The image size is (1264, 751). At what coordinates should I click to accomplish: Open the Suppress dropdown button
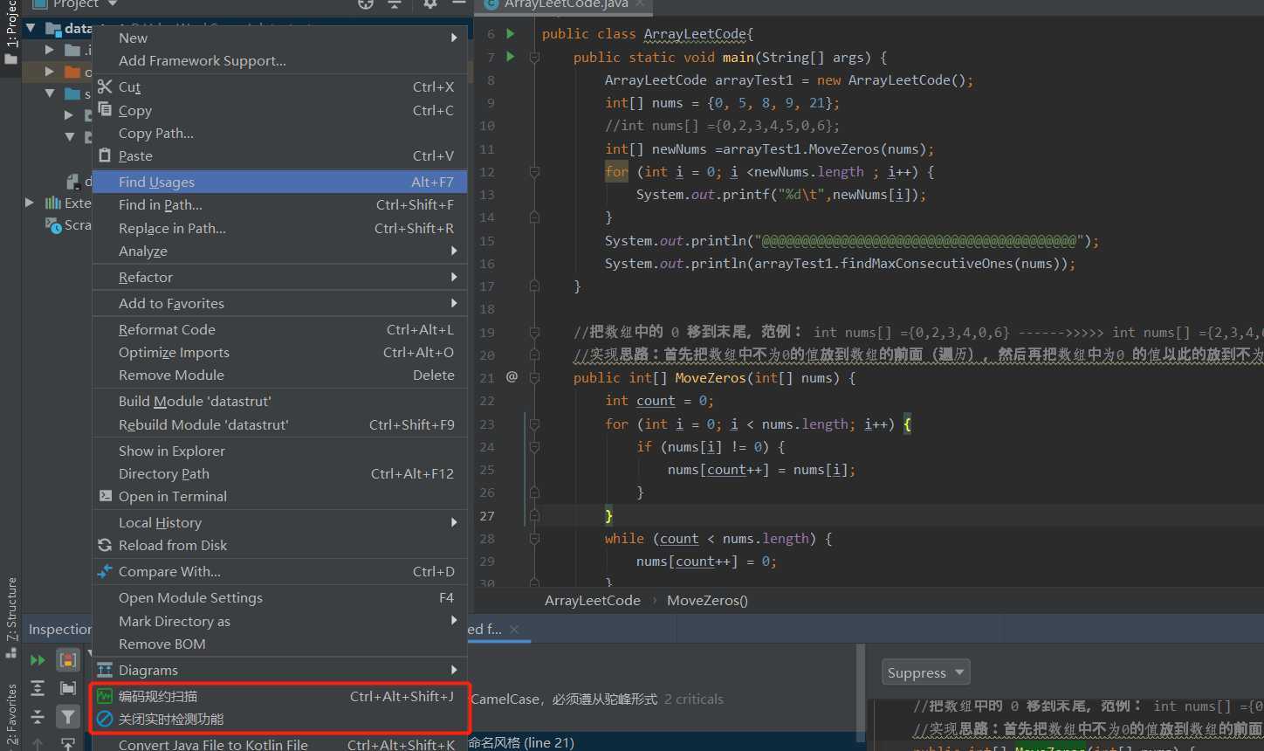(x=926, y=672)
